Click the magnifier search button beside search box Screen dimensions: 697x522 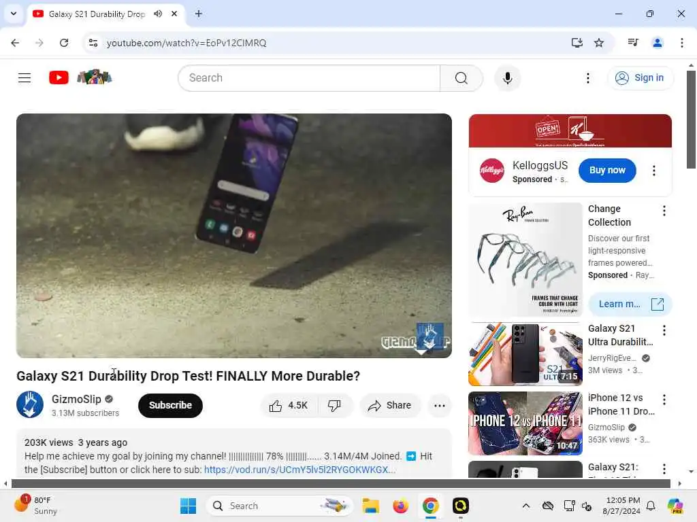tap(461, 78)
